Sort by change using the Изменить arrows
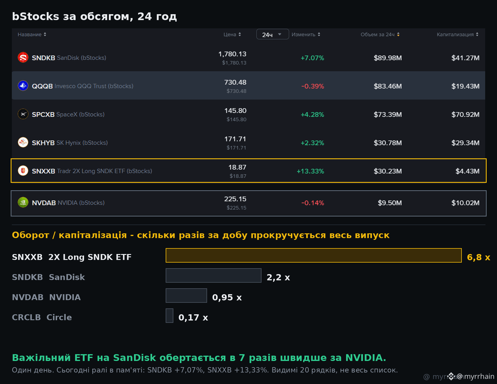Viewport: 497px width, 384px height. tap(319, 34)
